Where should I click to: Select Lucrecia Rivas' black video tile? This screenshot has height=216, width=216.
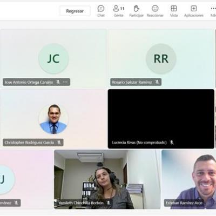[x=161, y=119]
